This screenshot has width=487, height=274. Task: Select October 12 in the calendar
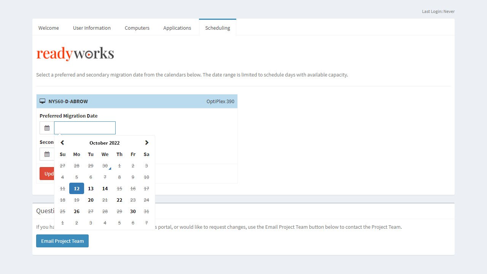coord(76,188)
